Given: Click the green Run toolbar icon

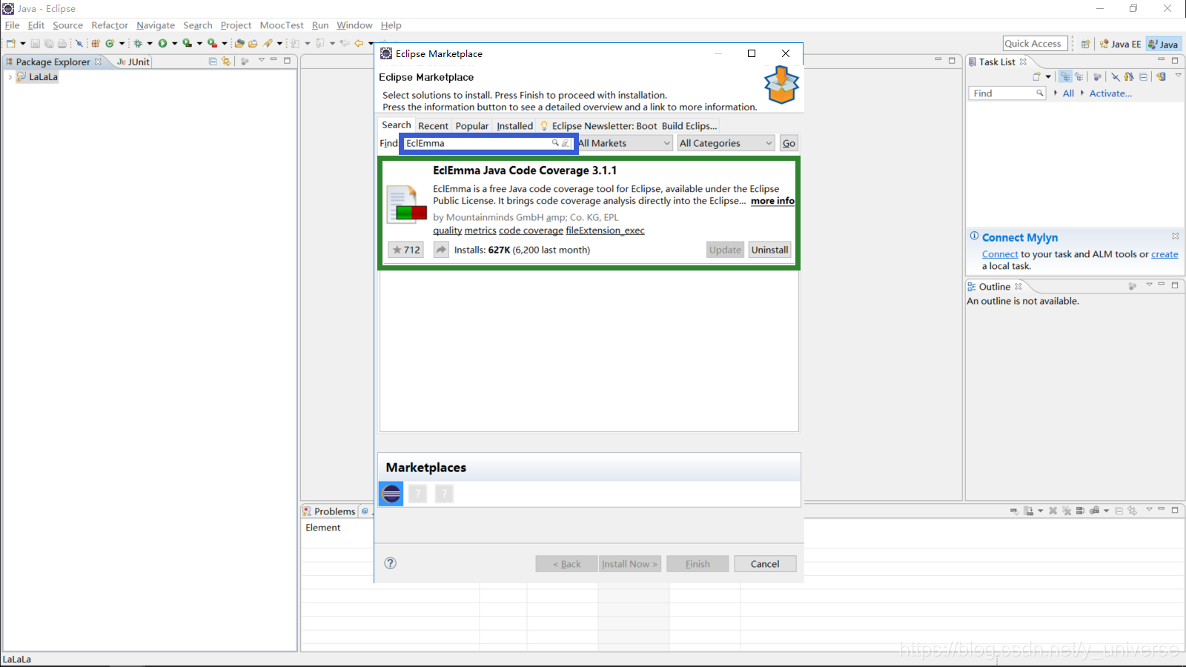Looking at the screenshot, I should point(162,44).
